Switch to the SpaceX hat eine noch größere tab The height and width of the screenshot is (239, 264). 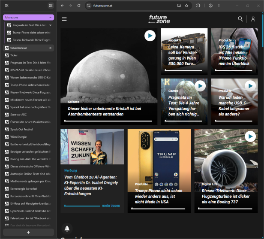pyautogui.click(x=28, y=107)
